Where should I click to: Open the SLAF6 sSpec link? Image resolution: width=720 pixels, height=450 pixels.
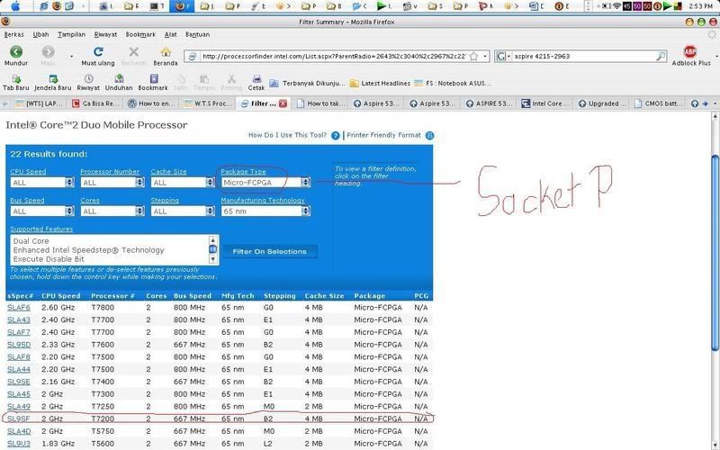19,308
